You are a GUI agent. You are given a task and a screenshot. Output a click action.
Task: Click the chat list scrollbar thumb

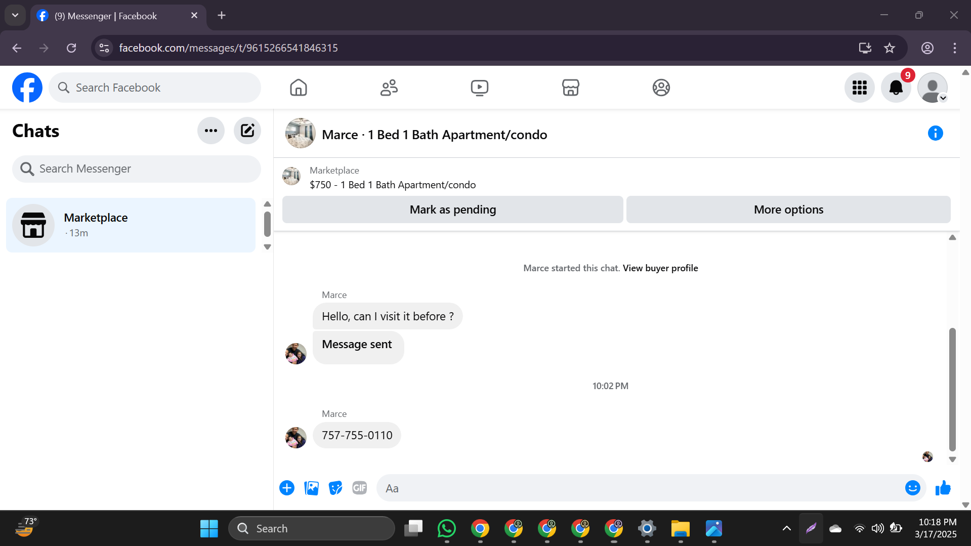tap(268, 224)
